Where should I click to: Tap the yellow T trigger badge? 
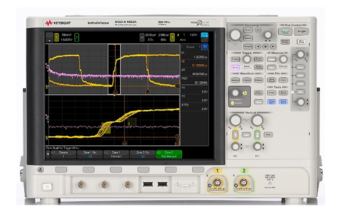click(x=172, y=38)
